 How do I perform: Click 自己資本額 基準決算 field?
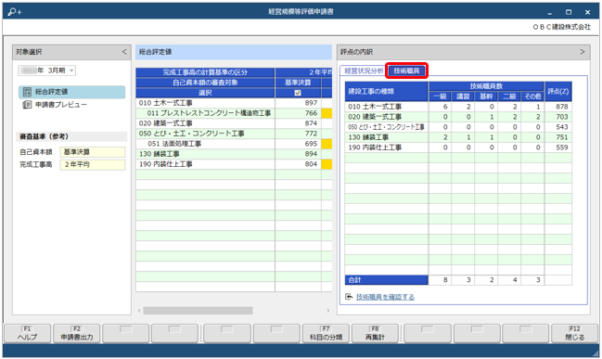click(93, 152)
